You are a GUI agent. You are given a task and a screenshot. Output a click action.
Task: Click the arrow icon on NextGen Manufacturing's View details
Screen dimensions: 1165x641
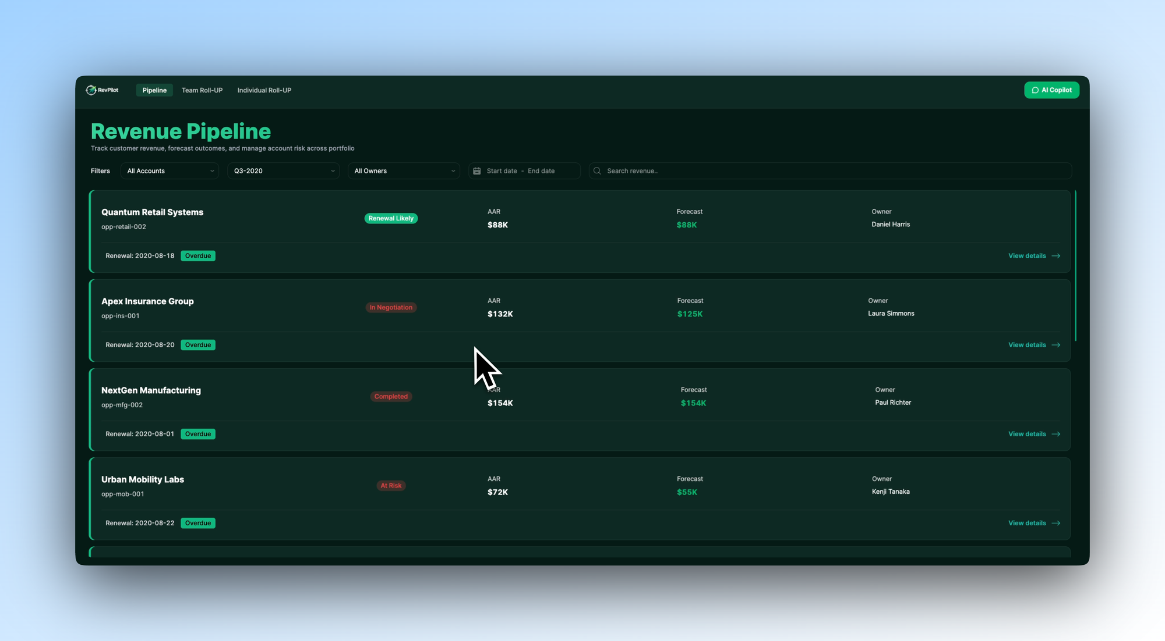[1055, 433]
